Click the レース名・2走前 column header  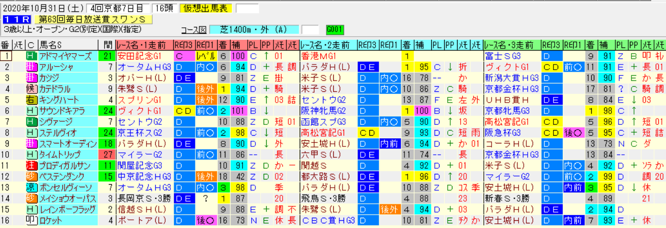(x=328, y=45)
